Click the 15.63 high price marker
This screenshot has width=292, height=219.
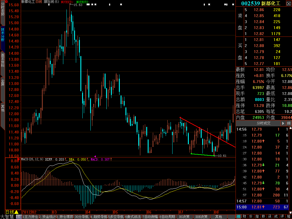click(77, 5)
